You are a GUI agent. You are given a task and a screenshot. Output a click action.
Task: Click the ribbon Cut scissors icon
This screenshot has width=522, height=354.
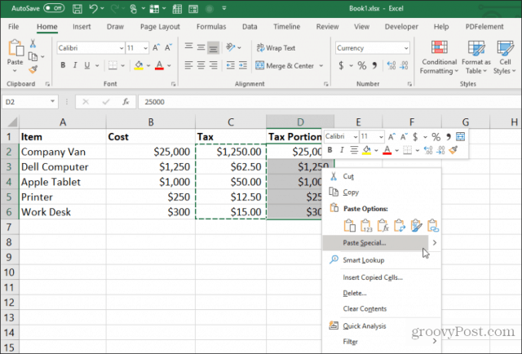pyautogui.click(x=33, y=43)
